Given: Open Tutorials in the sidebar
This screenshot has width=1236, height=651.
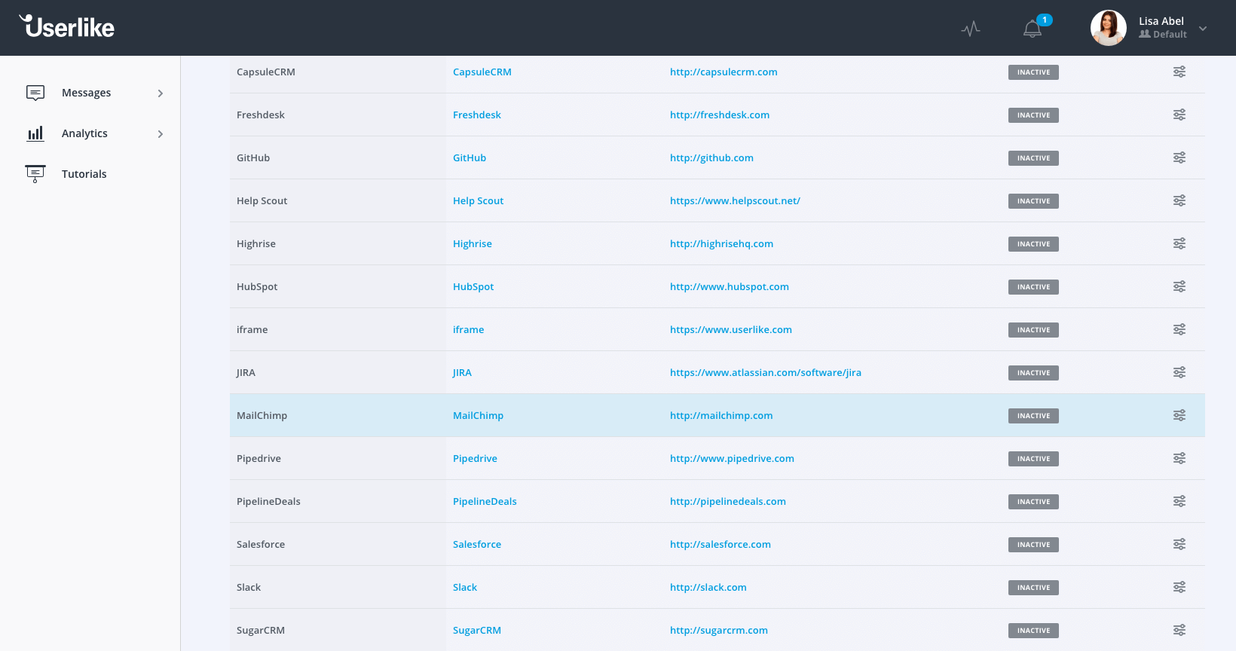Looking at the screenshot, I should coord(84,174).
